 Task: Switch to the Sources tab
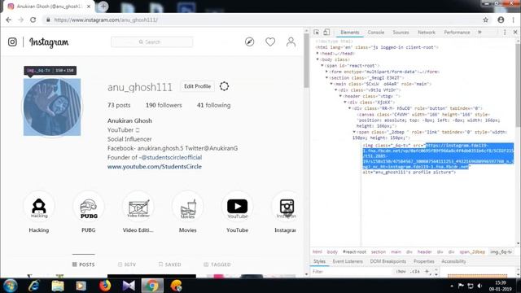click(x=401, y=33)
